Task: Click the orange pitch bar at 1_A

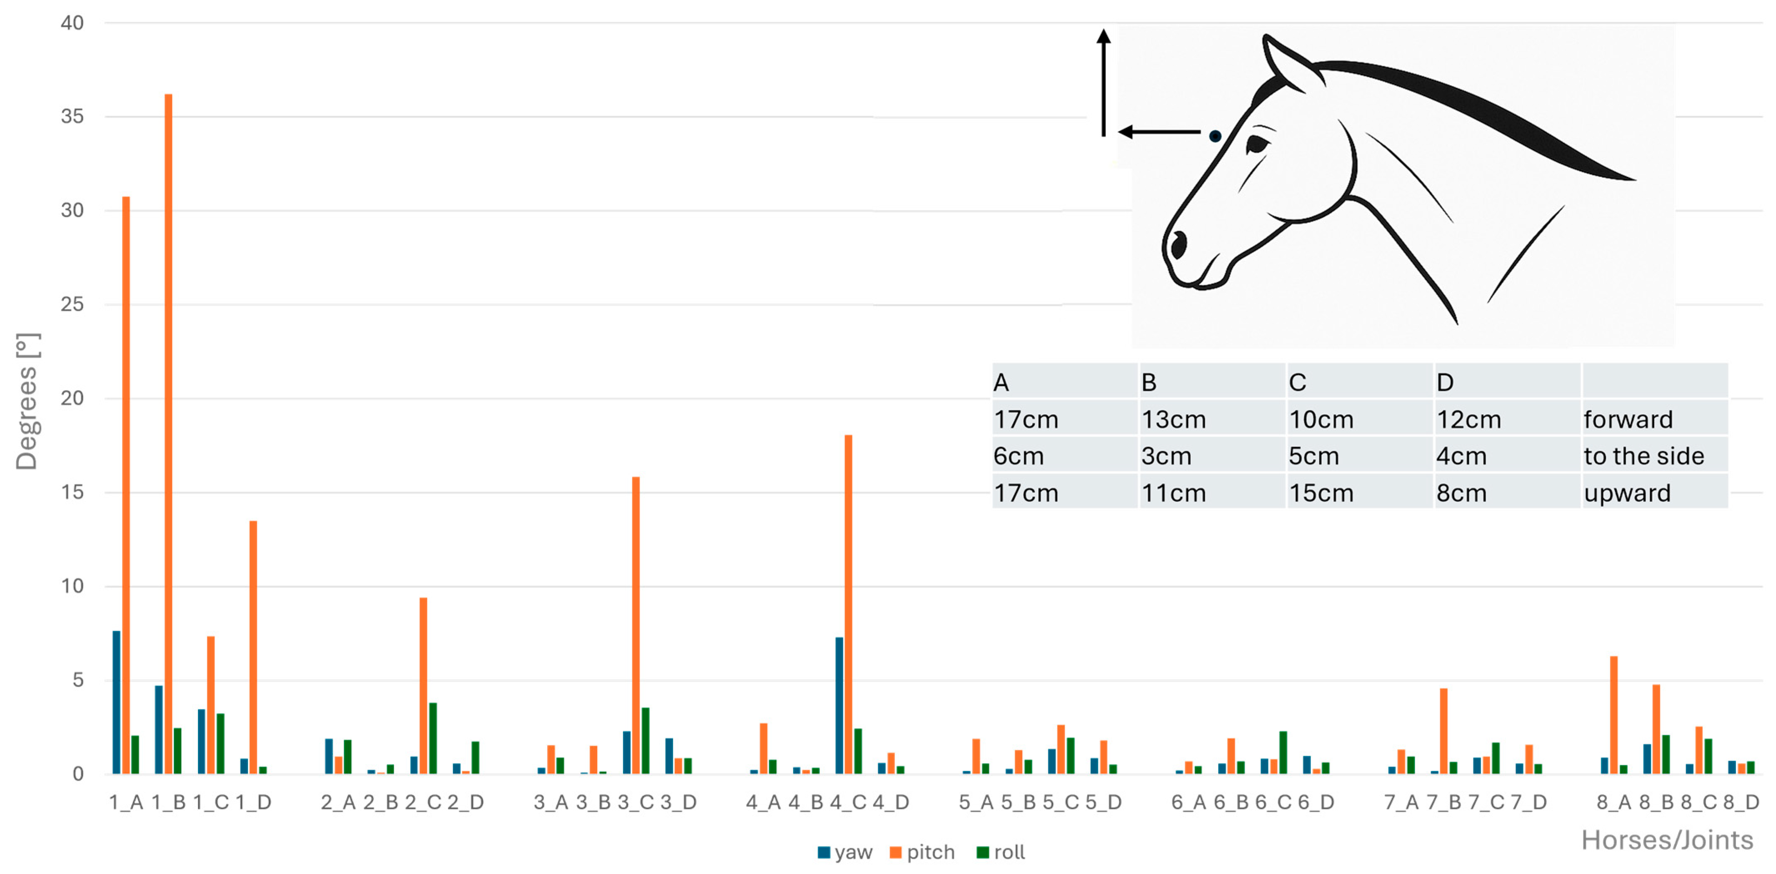Action: pyautogui.click(x=126, y=486)
